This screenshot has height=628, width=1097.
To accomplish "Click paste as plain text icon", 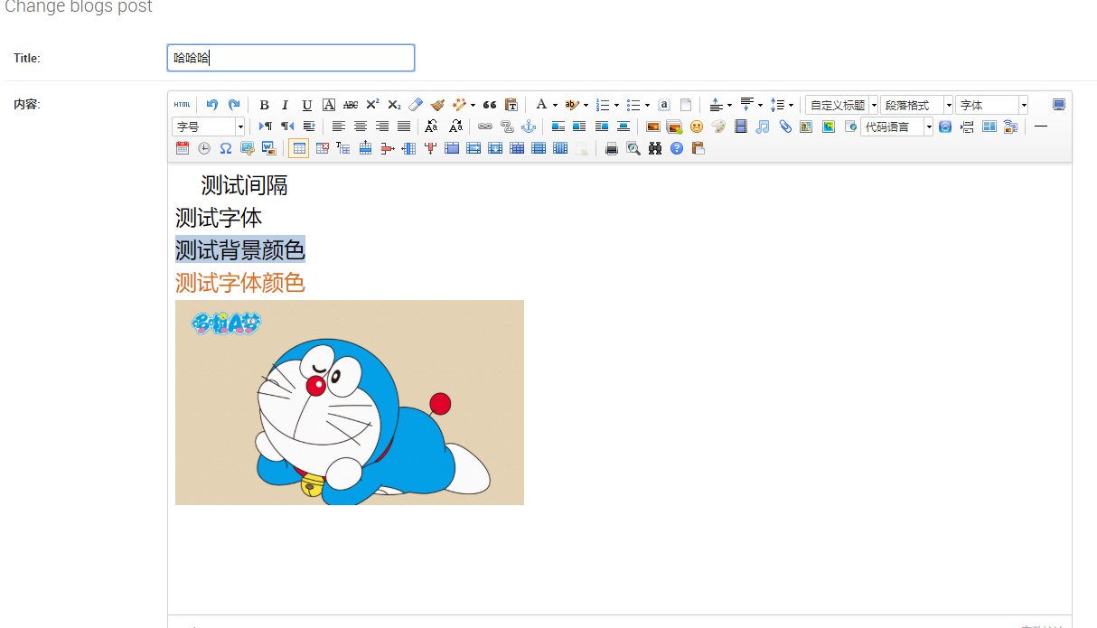I will 511,105.
